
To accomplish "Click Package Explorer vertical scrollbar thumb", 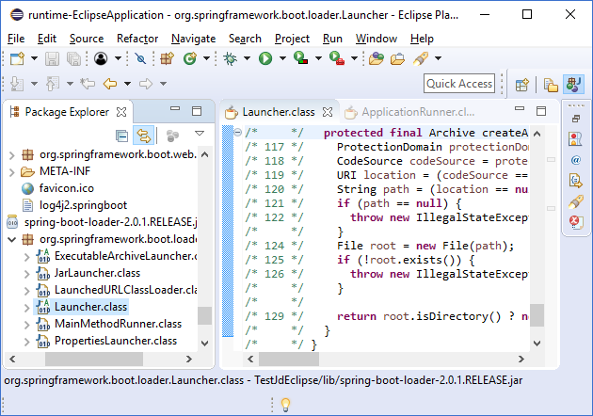I will pyautogui.click(x=204, y=316).
